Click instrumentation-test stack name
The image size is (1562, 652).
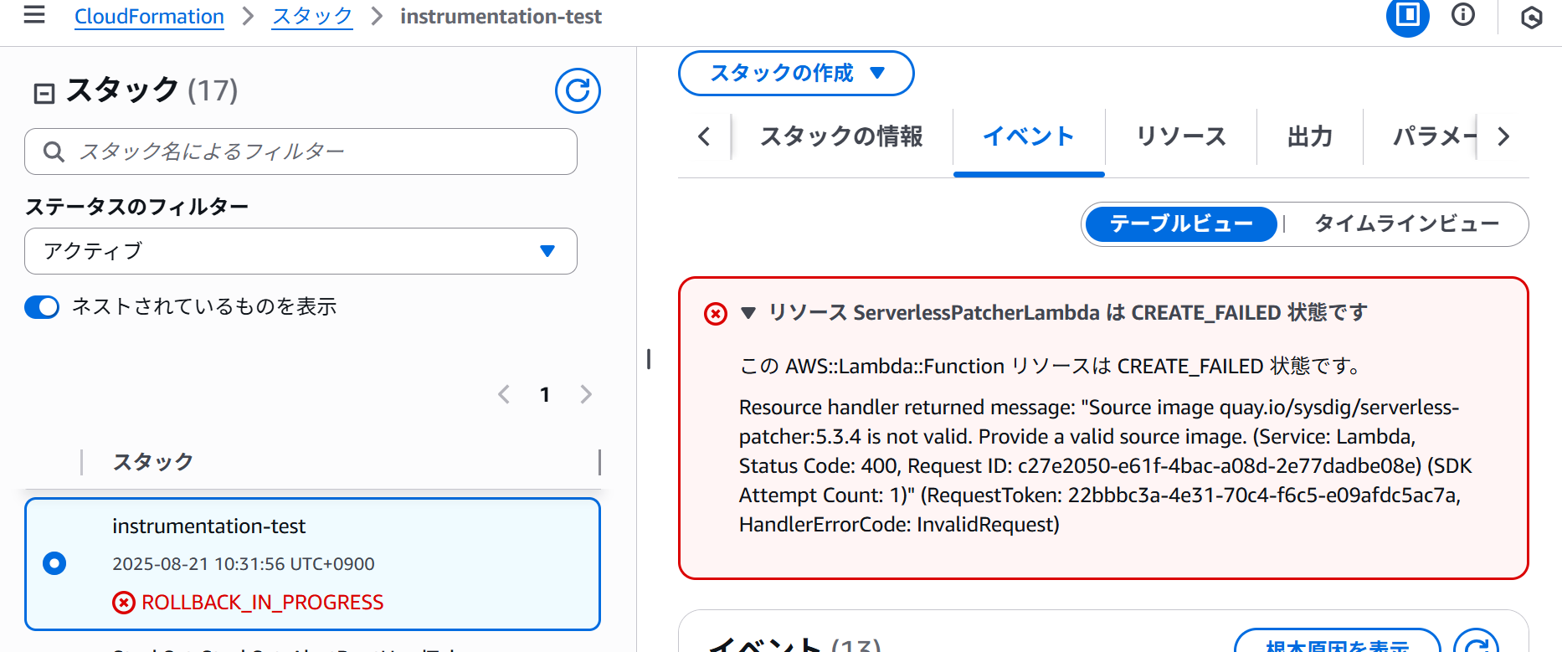[209, 526]
